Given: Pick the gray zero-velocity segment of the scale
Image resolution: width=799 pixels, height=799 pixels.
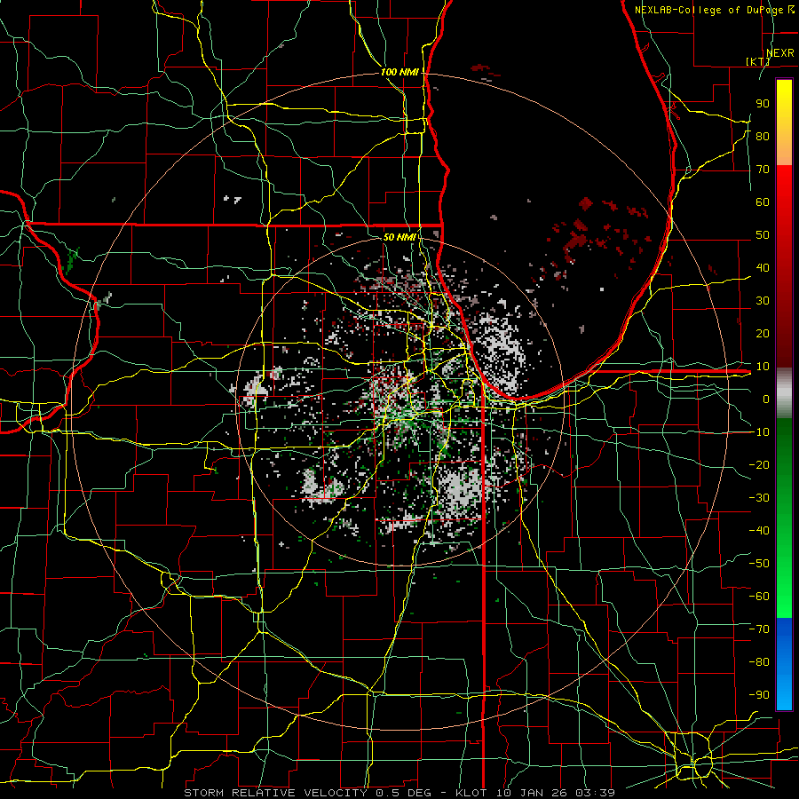Looking at the screenshot, I should 784,393.
